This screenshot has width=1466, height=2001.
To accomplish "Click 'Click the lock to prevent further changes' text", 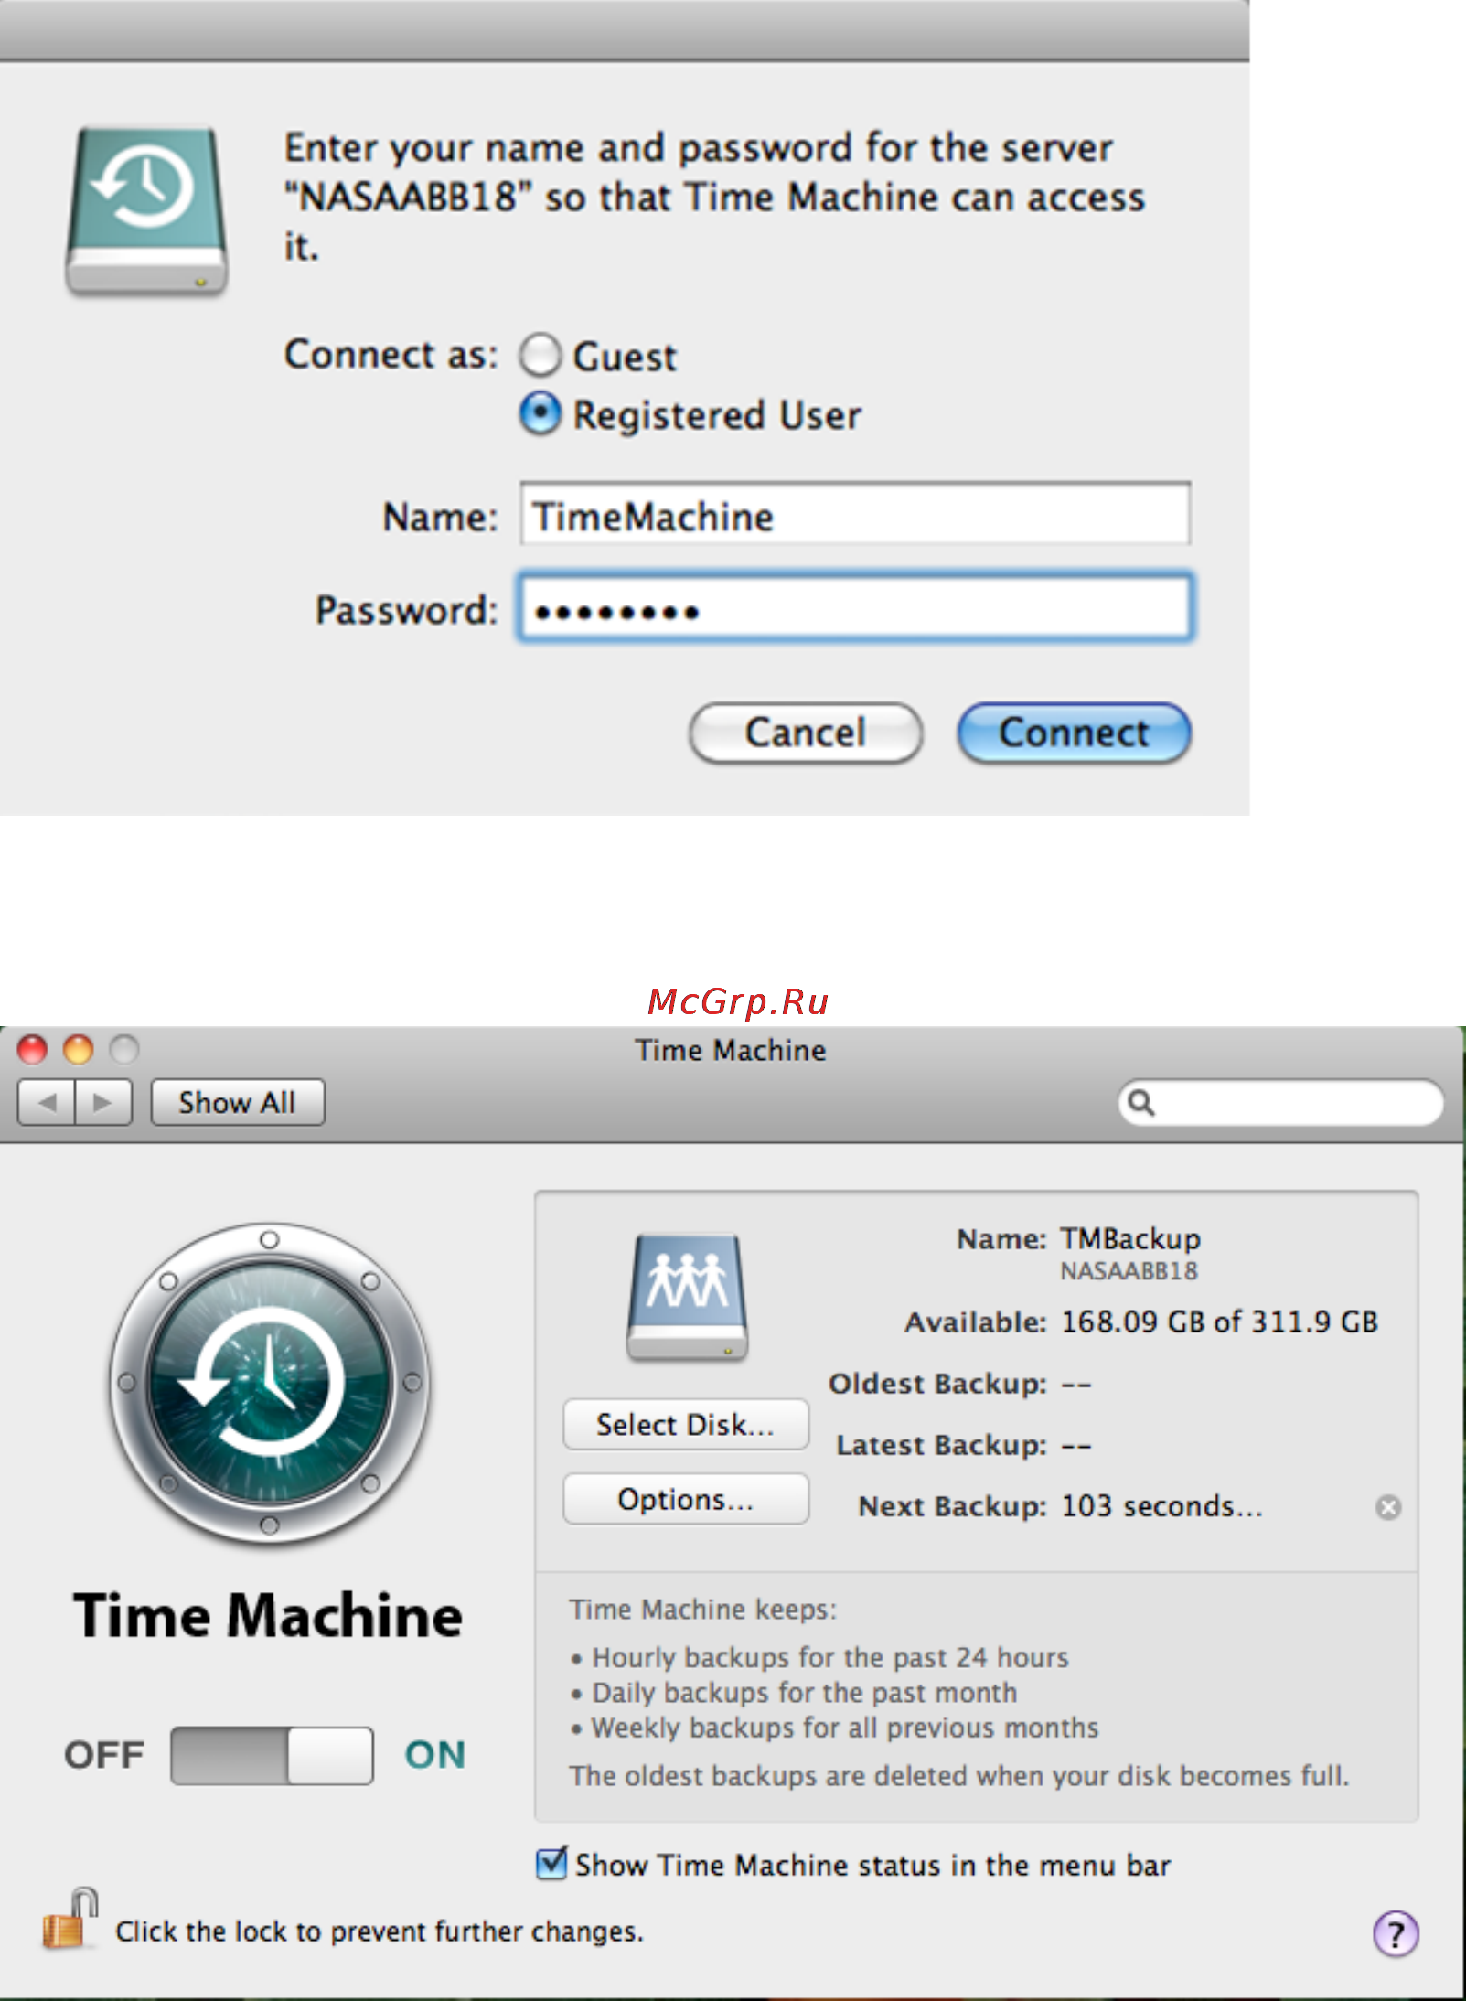I will click(380, 1931).
